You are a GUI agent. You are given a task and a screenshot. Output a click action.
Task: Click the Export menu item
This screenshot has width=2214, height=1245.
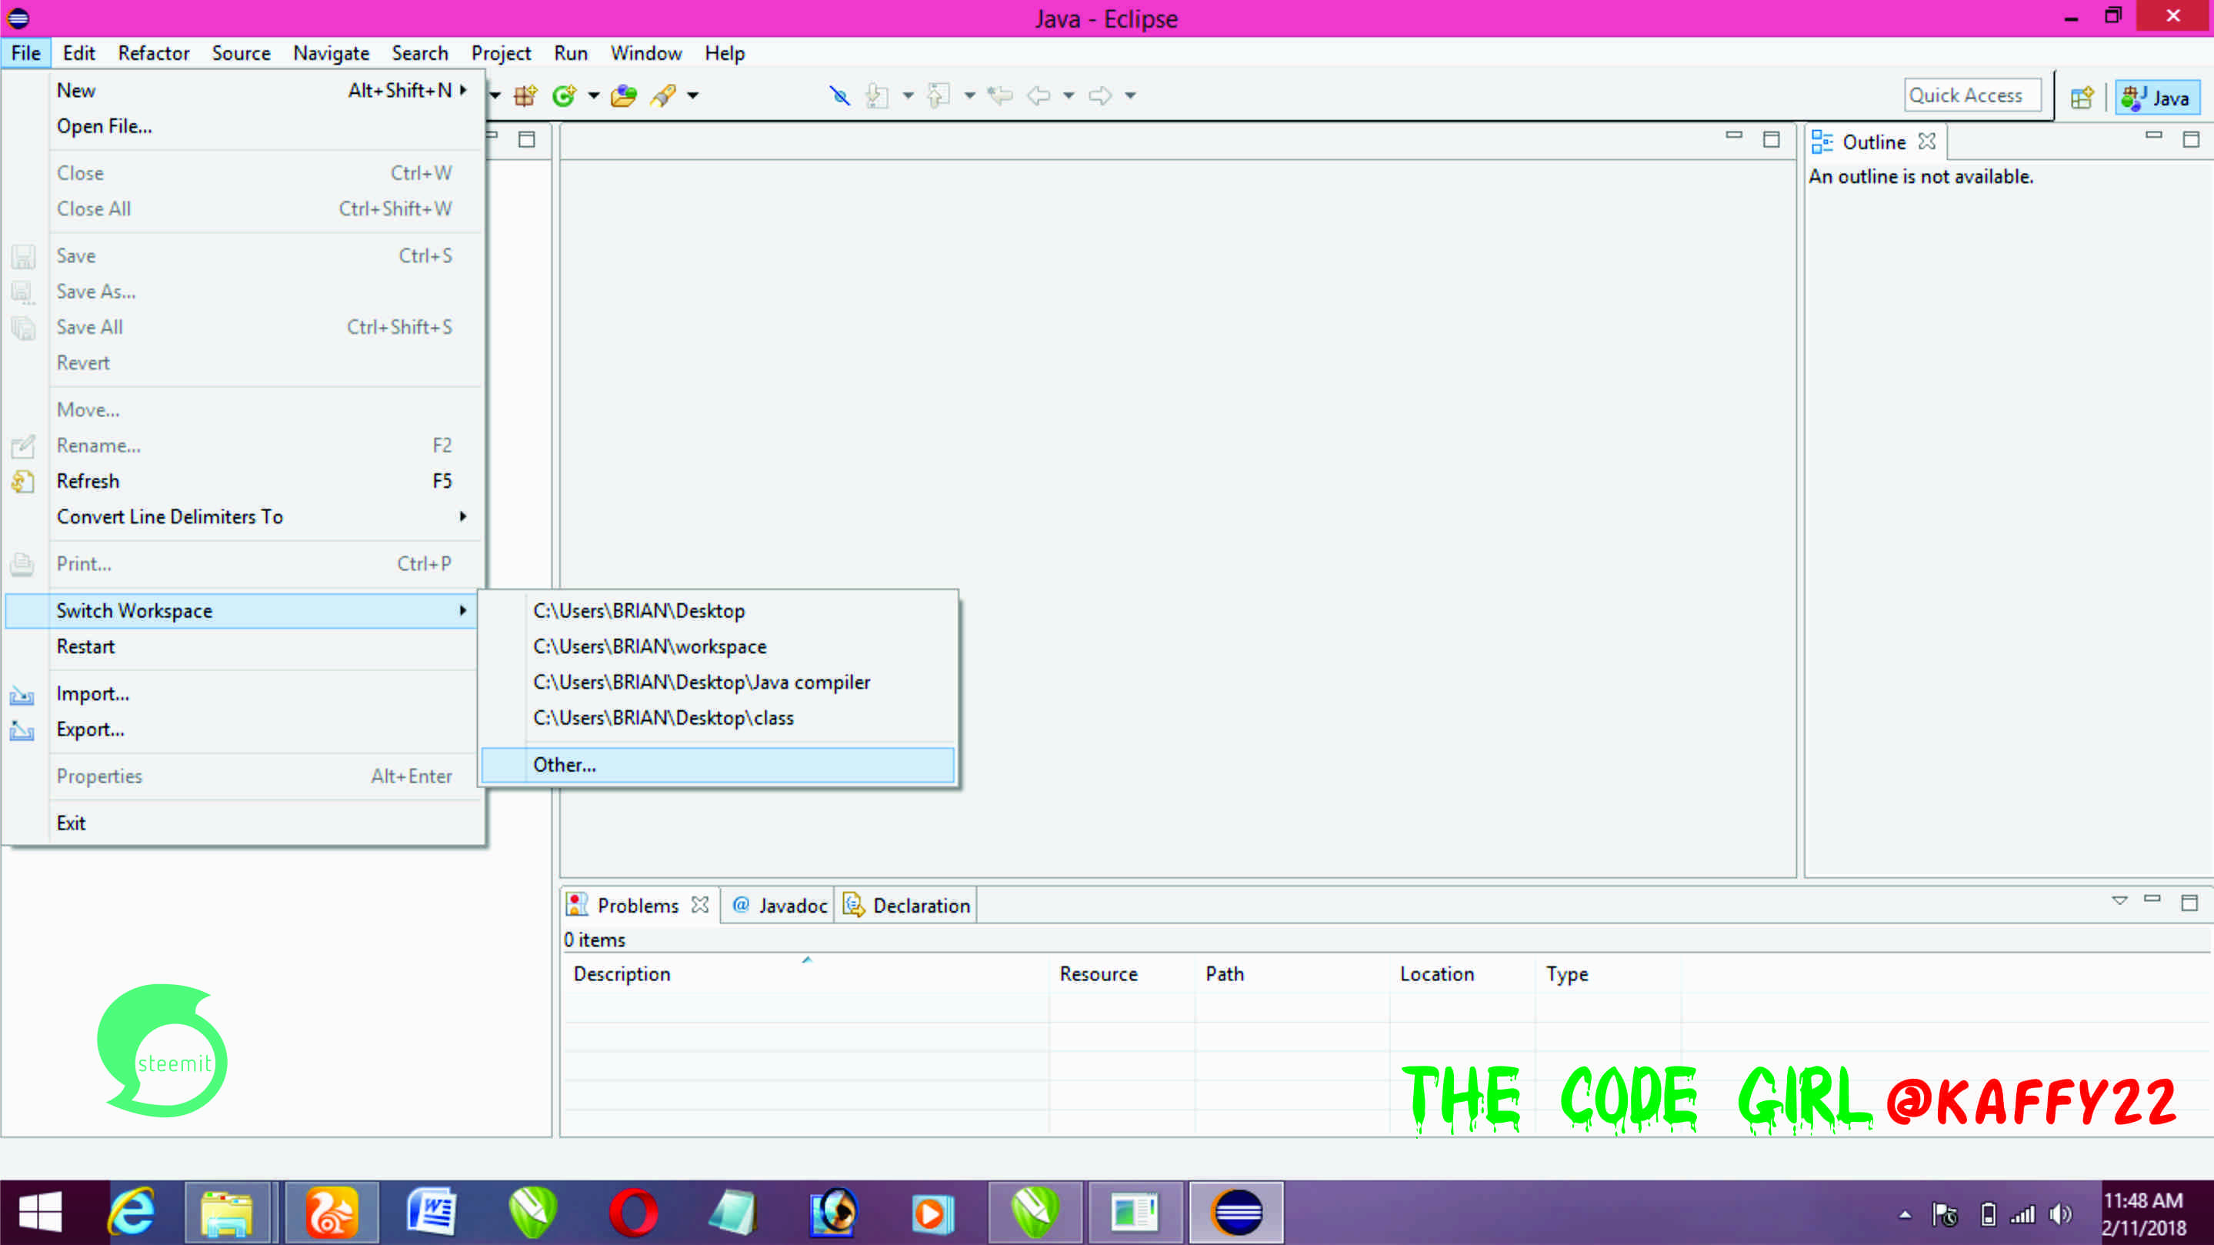90,729
